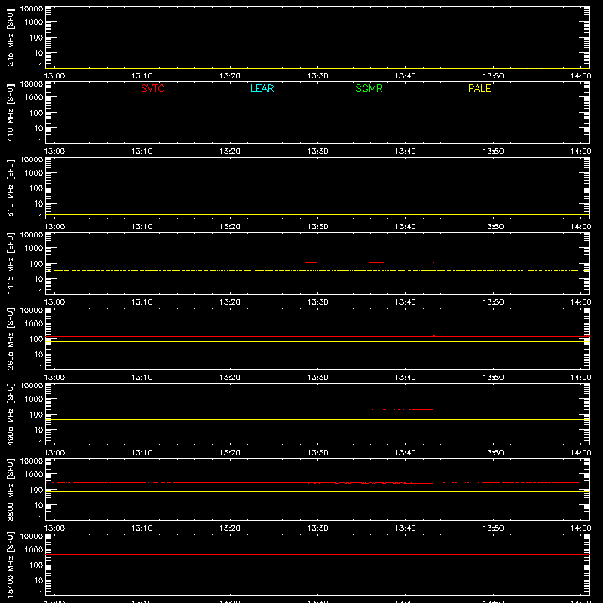This screenshot has width=603, height=603.
Task: Select the 245 MHz [SFU] axis title
Action: 10,37
